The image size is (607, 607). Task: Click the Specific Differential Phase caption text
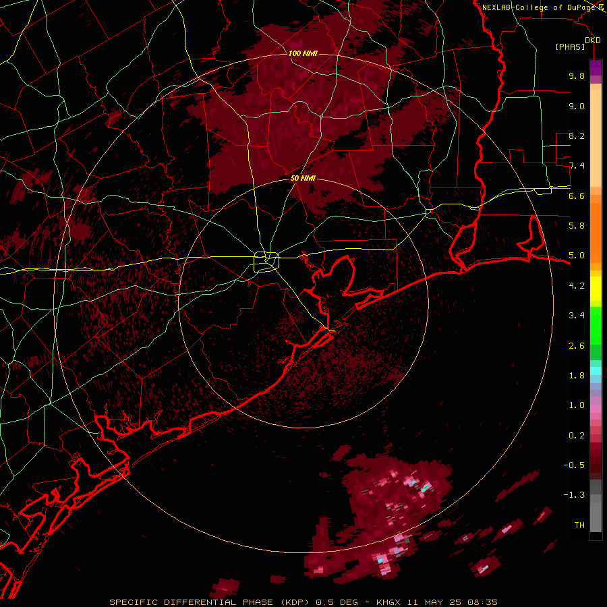[303, 602]
